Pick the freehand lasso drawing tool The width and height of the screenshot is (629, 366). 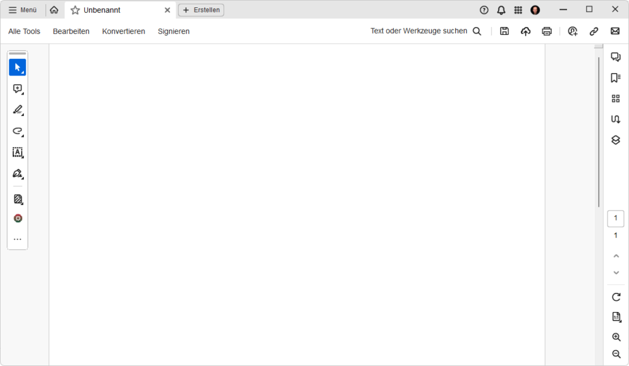click(x=17, y=131)
